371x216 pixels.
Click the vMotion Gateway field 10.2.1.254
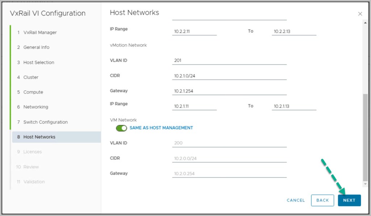(229, 91)
